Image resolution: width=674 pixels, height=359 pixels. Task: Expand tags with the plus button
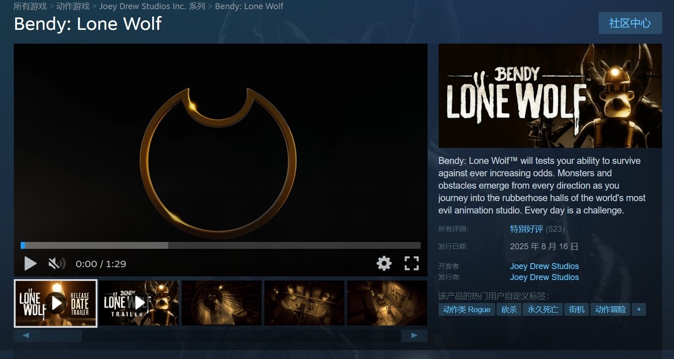click(x=639, y=309)
